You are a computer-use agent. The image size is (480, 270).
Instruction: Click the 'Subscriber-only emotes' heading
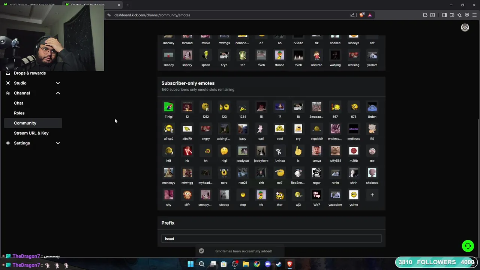188,83
